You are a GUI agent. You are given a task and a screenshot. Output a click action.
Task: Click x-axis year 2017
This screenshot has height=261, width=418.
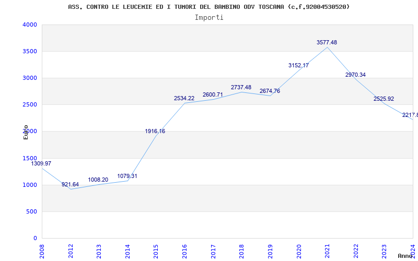point(213,252)
